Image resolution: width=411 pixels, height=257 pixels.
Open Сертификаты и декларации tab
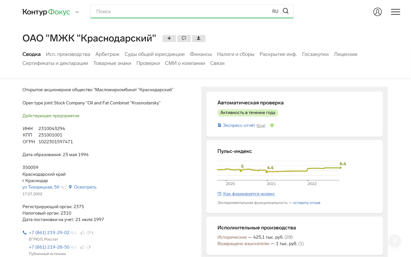(x=55, y=63)
